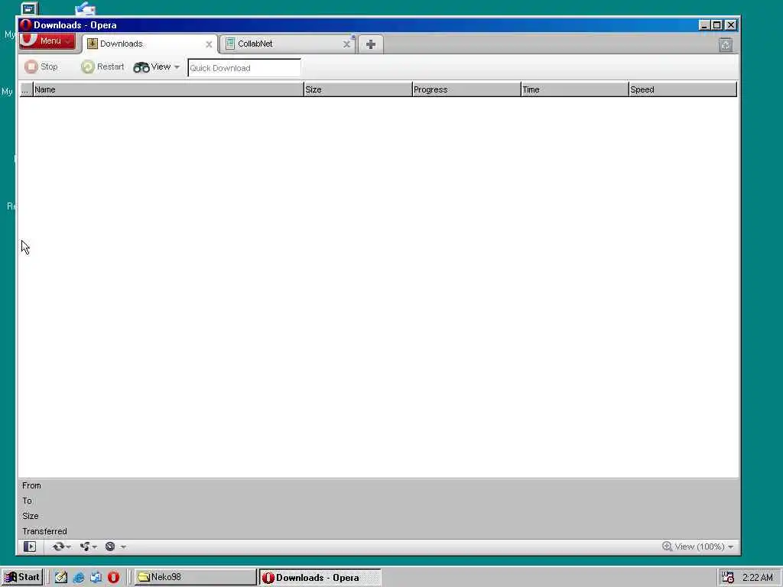Sort downloads by Name column
This screenshot has width=783, height=587.
168,90
